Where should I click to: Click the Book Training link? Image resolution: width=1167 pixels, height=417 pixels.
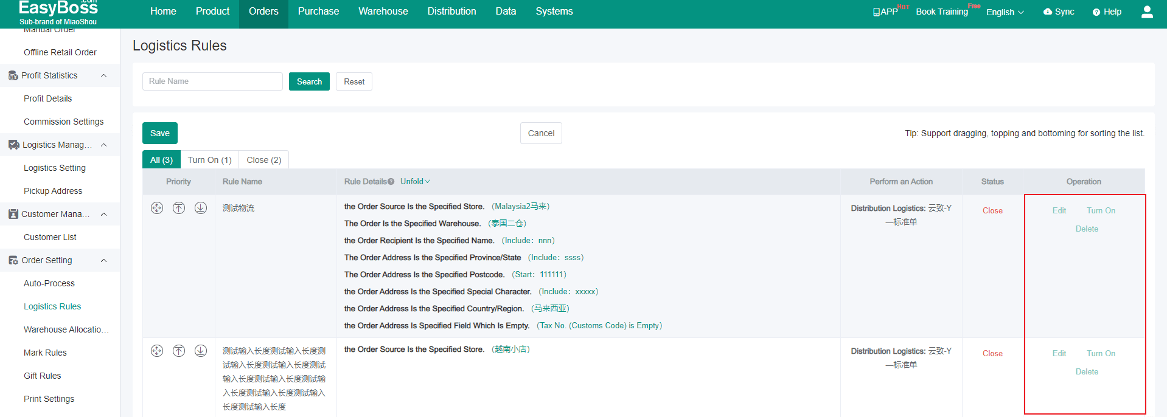pos(942,12)
